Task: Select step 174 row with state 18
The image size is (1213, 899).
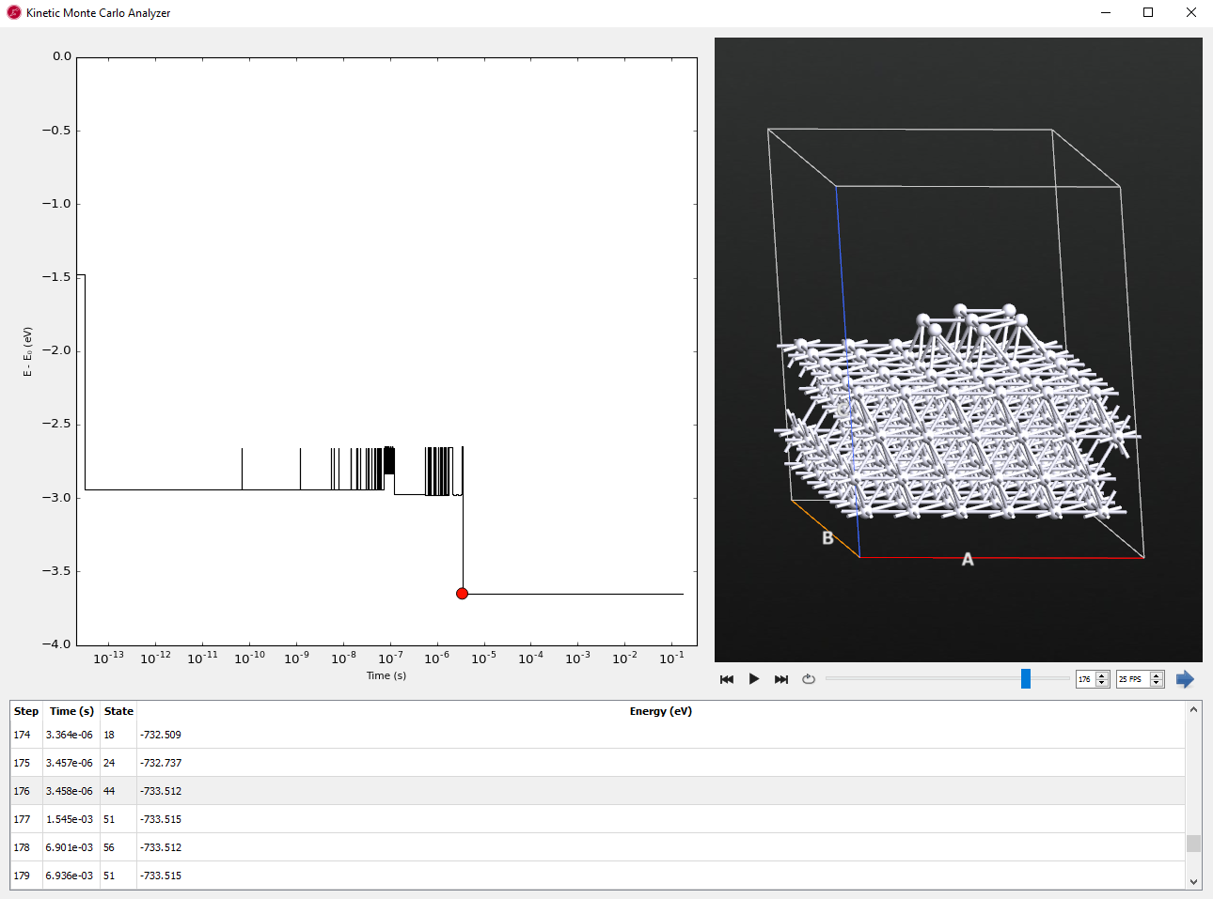Action: [597, 735]
